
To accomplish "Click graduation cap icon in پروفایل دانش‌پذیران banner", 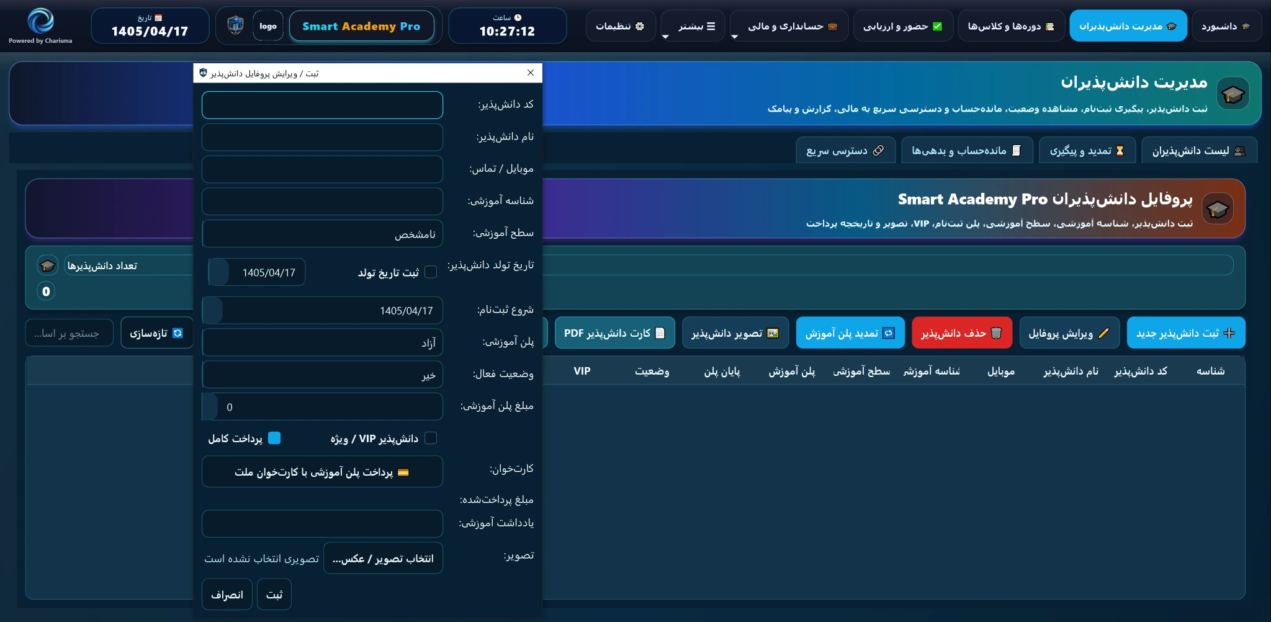I will tap(1217, 209).
